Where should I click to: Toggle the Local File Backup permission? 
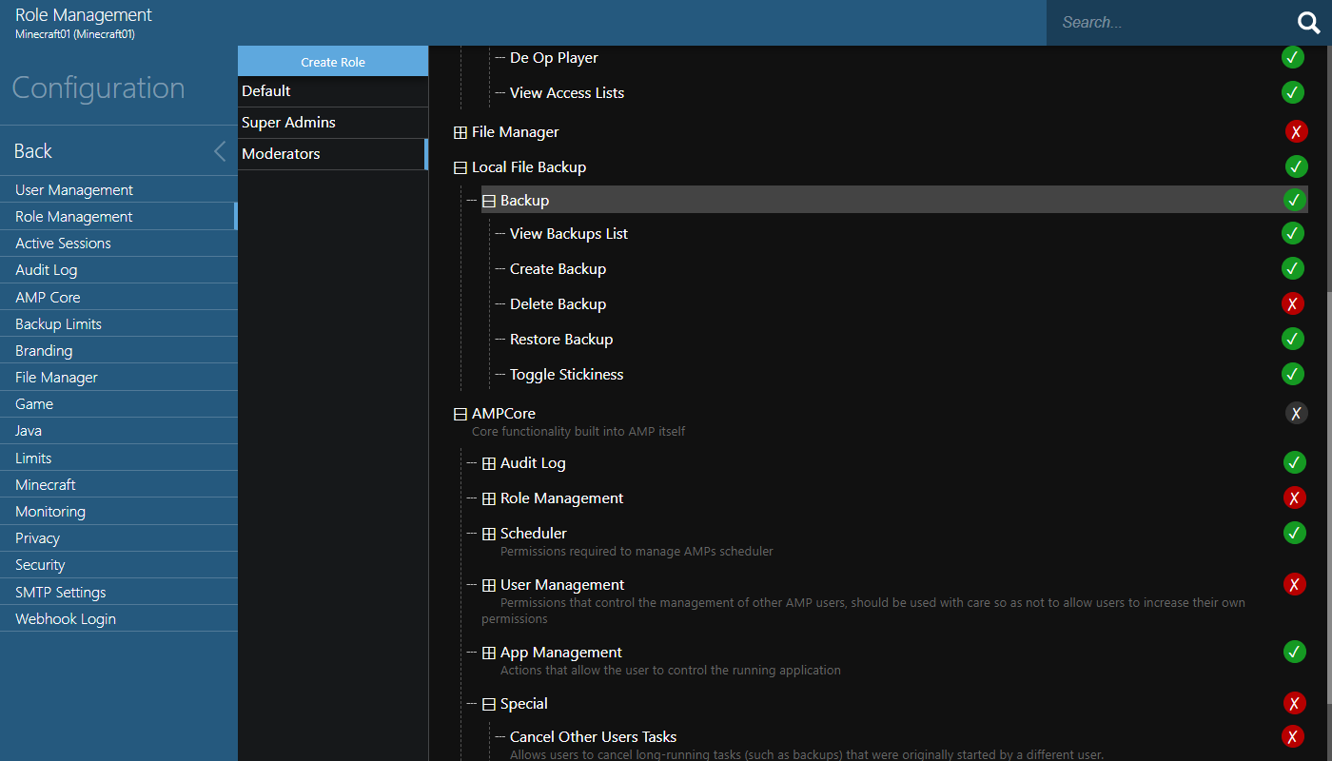point(1297,167)
